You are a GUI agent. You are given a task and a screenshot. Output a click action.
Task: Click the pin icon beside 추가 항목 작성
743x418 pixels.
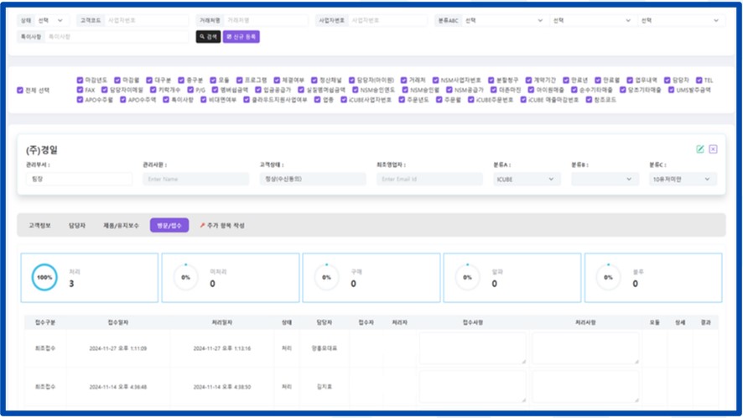(202, 225)
